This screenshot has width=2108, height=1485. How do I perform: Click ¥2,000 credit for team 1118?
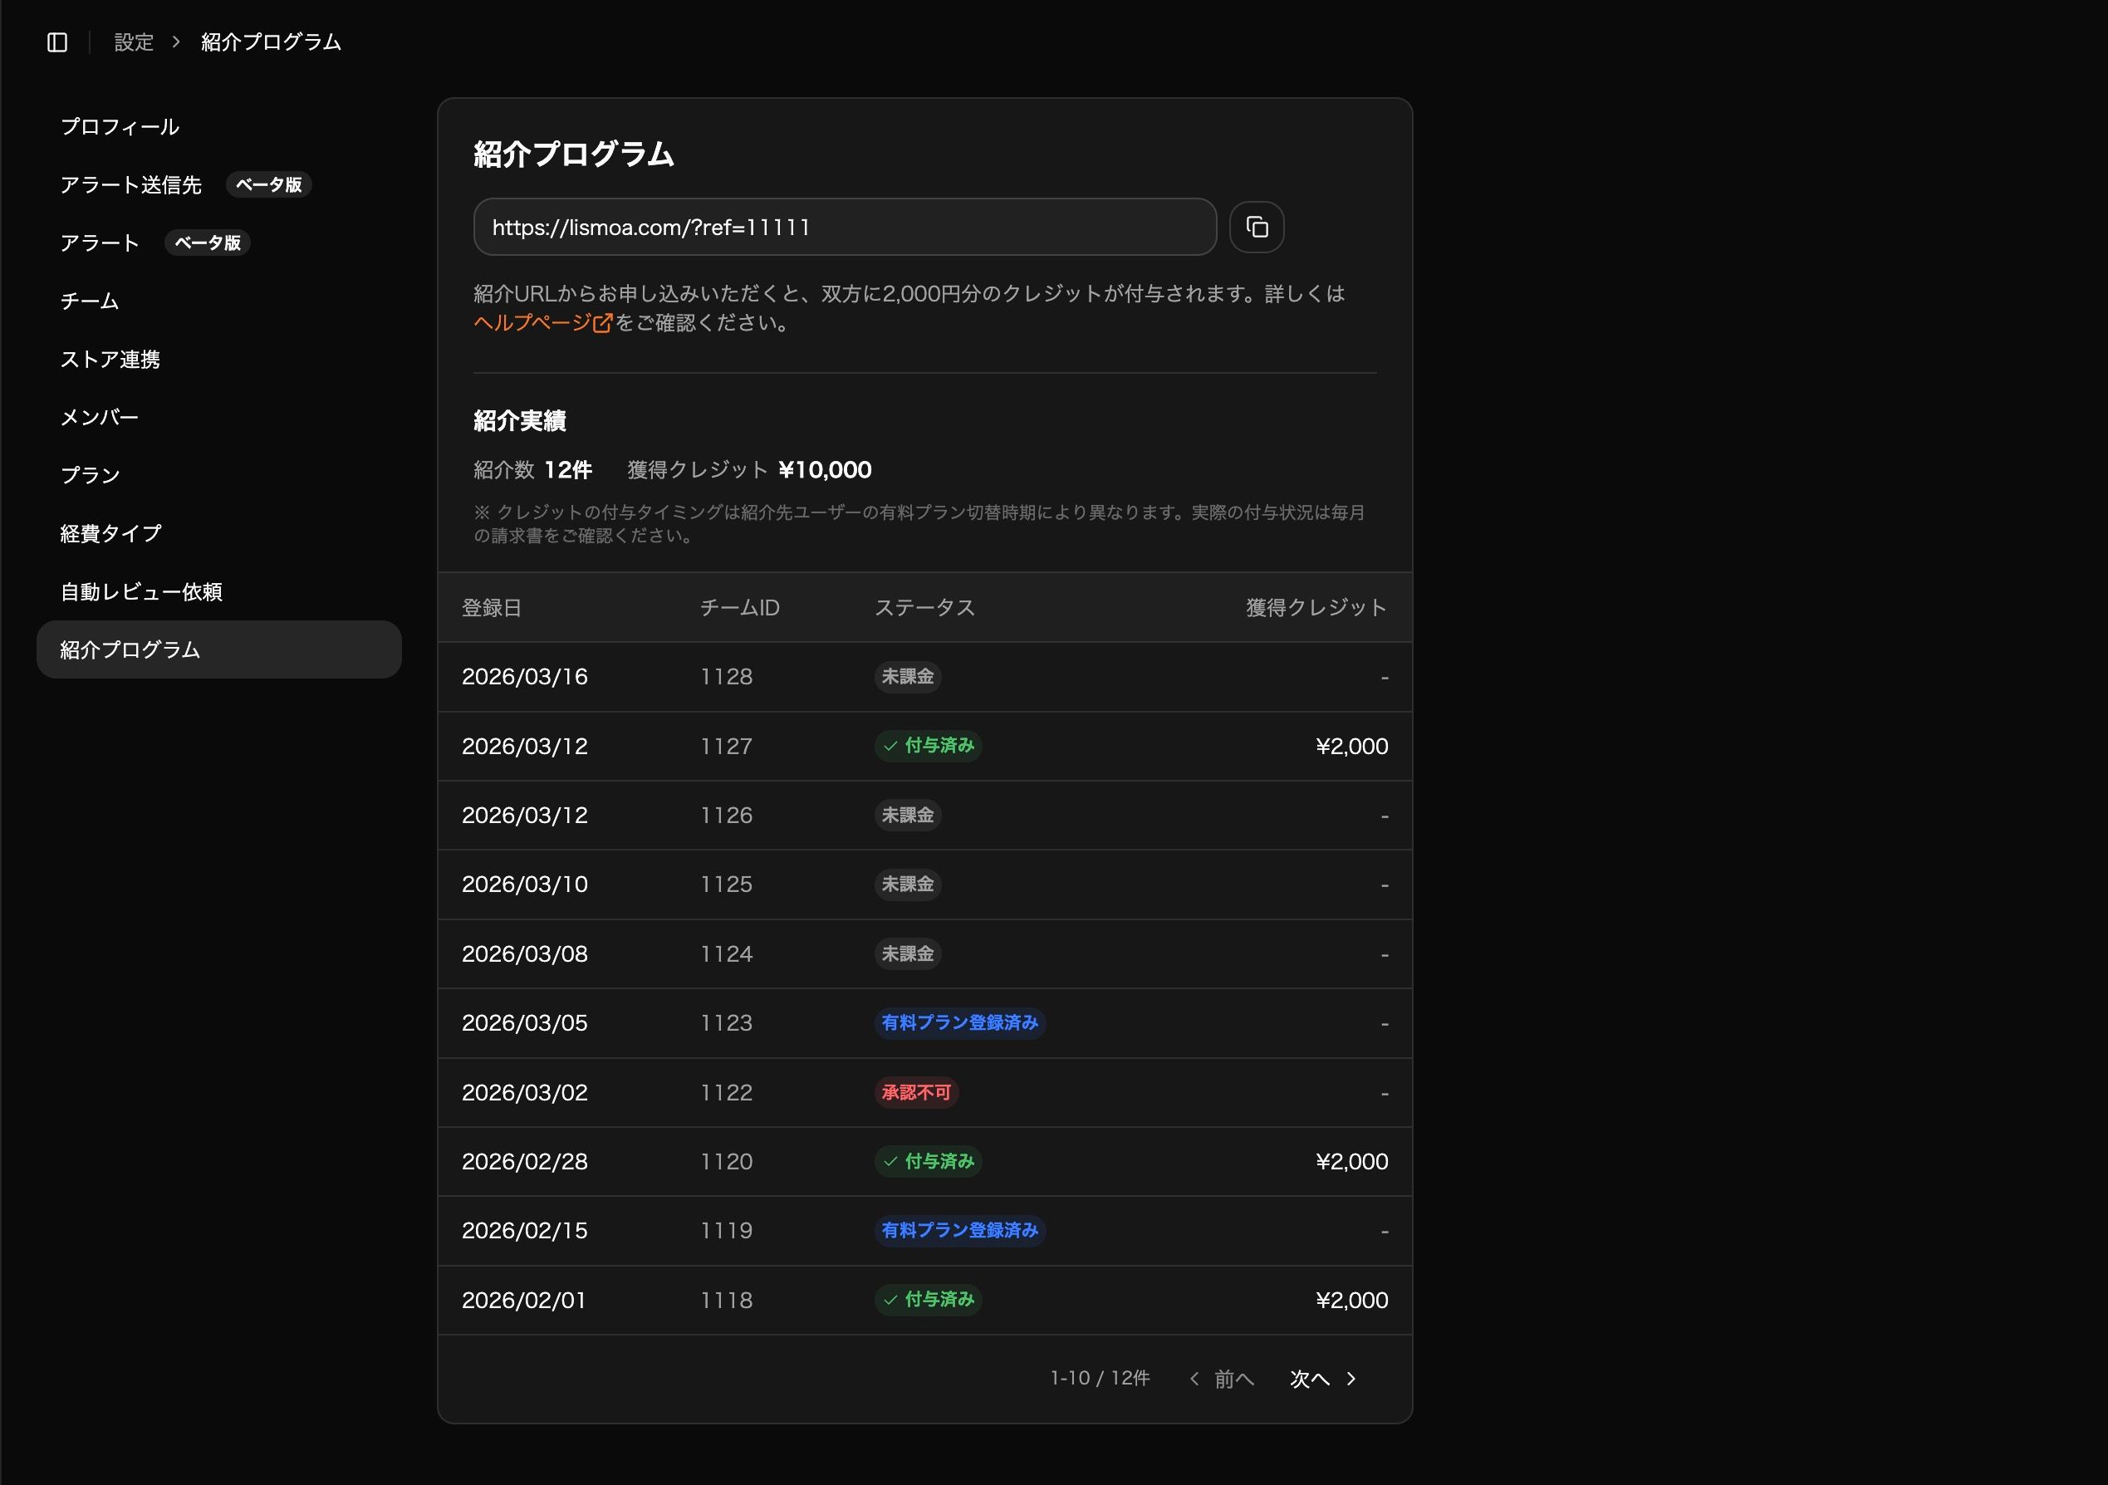click(x=1351, y=1300)
